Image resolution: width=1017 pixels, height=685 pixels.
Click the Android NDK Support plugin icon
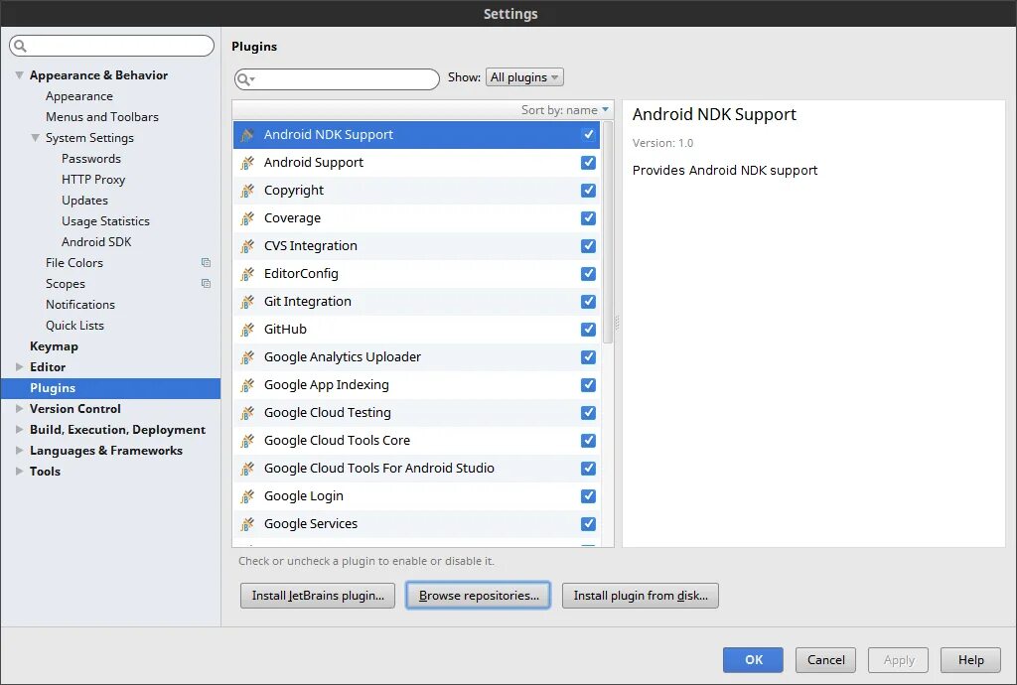(247, 135)
